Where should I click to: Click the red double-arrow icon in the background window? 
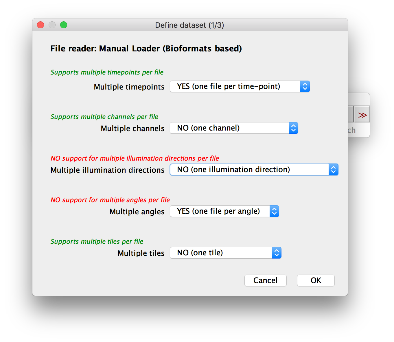[362, 115]
